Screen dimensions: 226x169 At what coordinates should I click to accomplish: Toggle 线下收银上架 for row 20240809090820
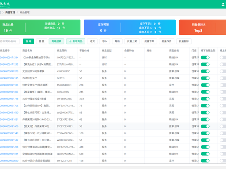click(205, 161)
